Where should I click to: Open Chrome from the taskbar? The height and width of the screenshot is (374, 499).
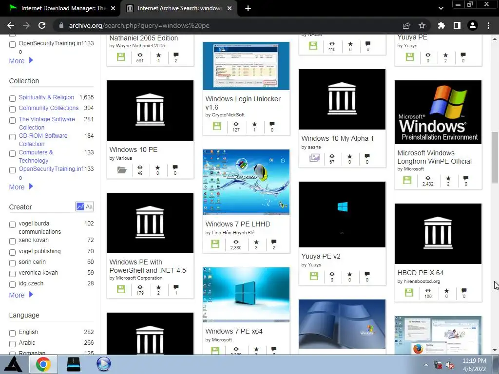tap(43, 364)
